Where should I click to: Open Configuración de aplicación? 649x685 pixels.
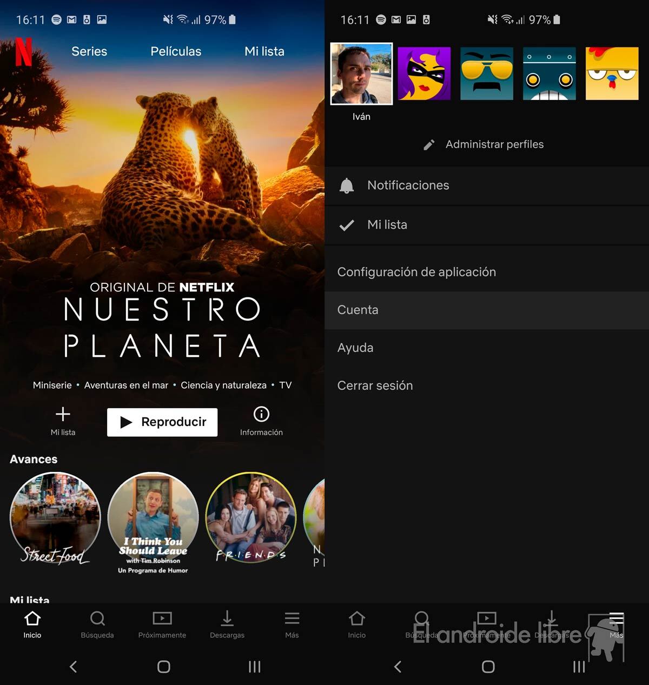[x=416, y=272]
